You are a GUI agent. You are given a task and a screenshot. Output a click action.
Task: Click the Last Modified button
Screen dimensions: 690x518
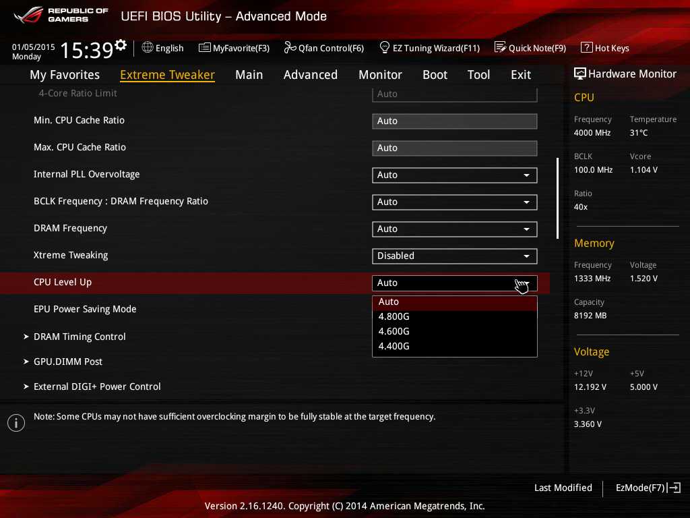tap(563, 488)
